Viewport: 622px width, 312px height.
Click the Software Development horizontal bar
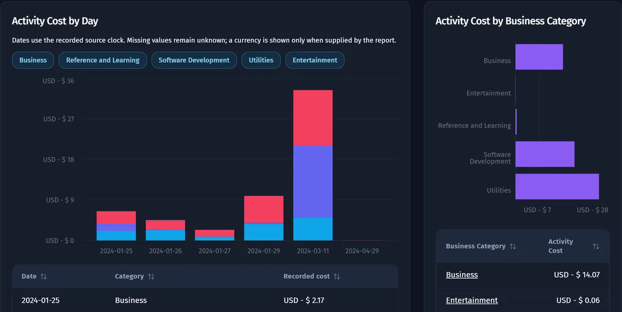point(545,154)
